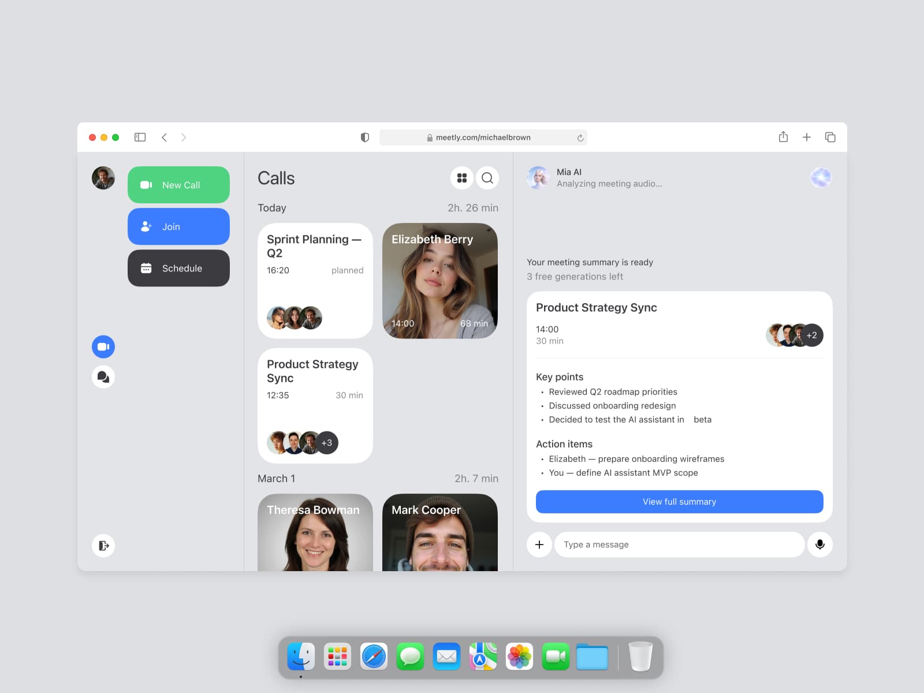Image resolution: width=924 pixels, height=693 pixels.
Task: Open the chat messages sidebar icon
Action: 103,377
